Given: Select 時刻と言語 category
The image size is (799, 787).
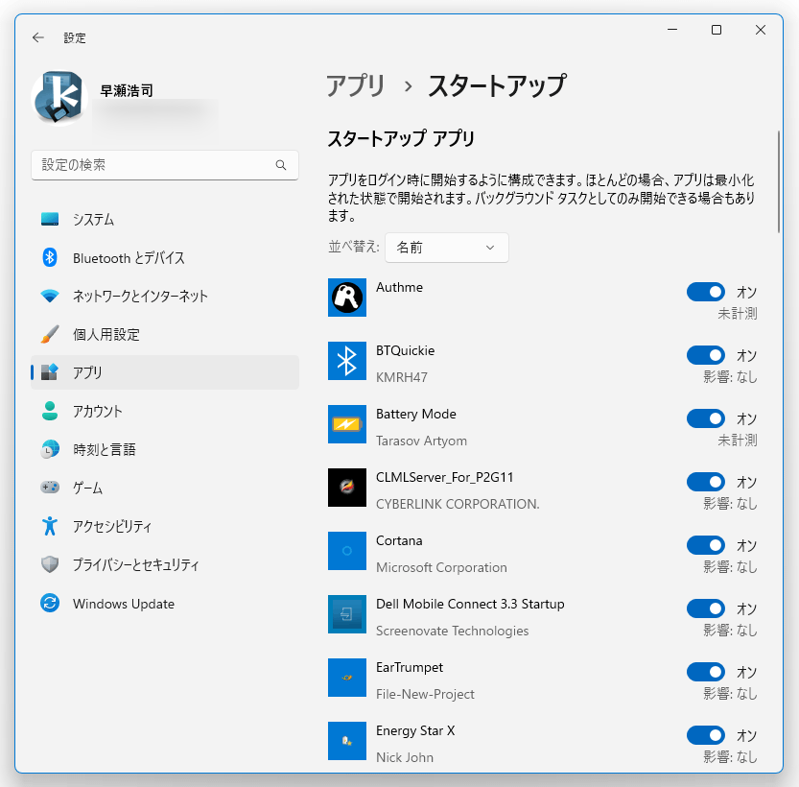Looking at the screenshot, I should click(165, 449).
